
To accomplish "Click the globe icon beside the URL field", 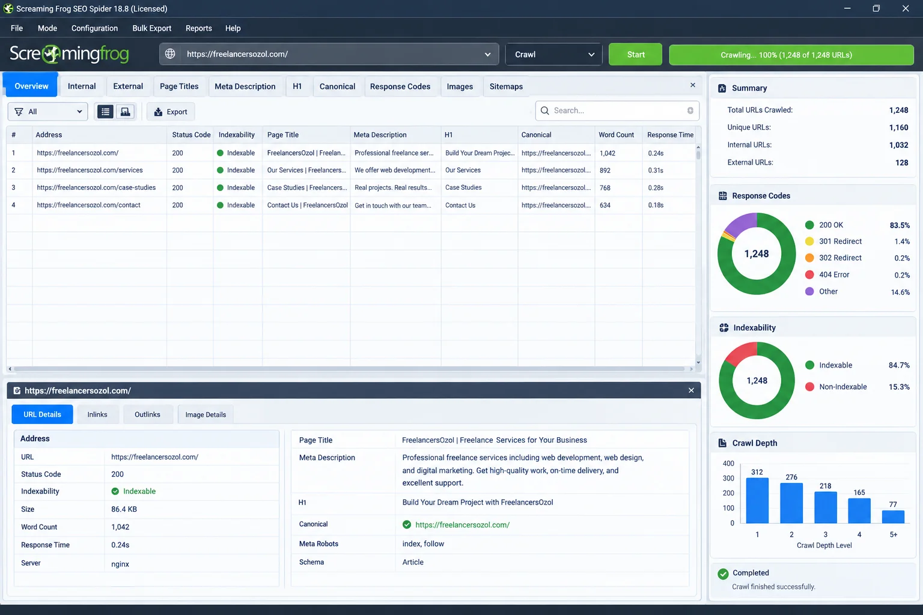I will pyautogui.click(x=170, y=54).
